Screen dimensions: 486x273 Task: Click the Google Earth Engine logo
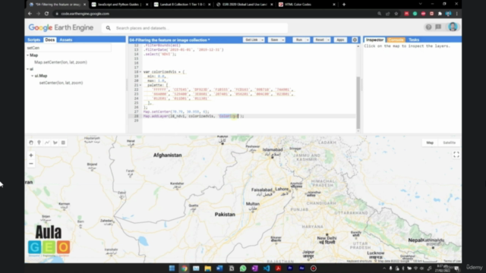[x=61, y=28]
